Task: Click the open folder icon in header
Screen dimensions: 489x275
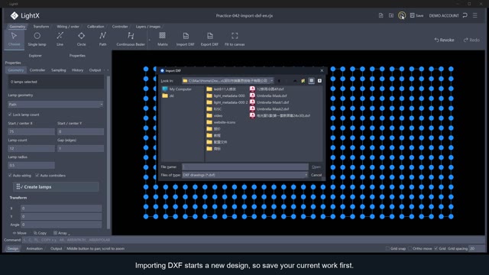Action: 391,15
